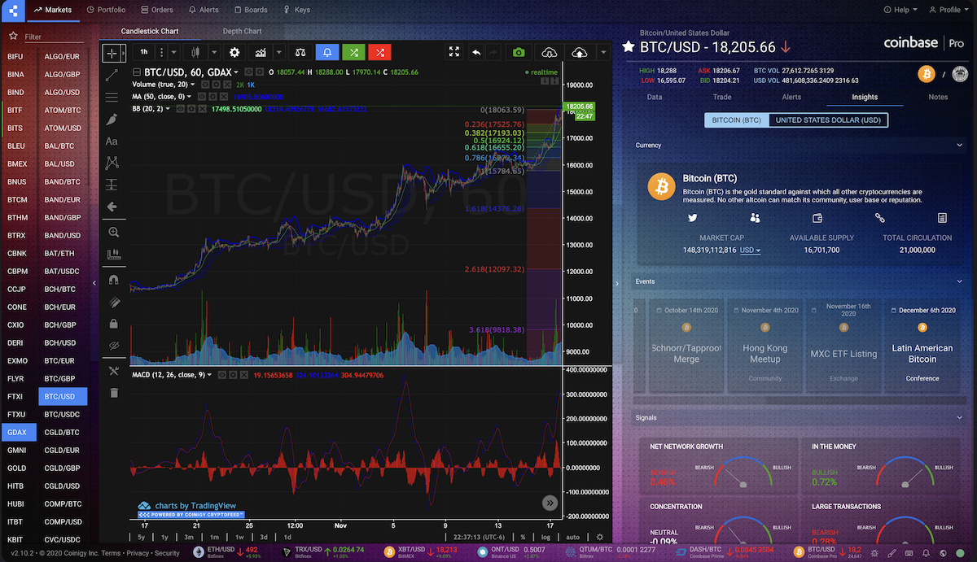This screenshot has width=977, height=562.
Task: Toggle fullscreen chart mode
Action: coord(454,52)
